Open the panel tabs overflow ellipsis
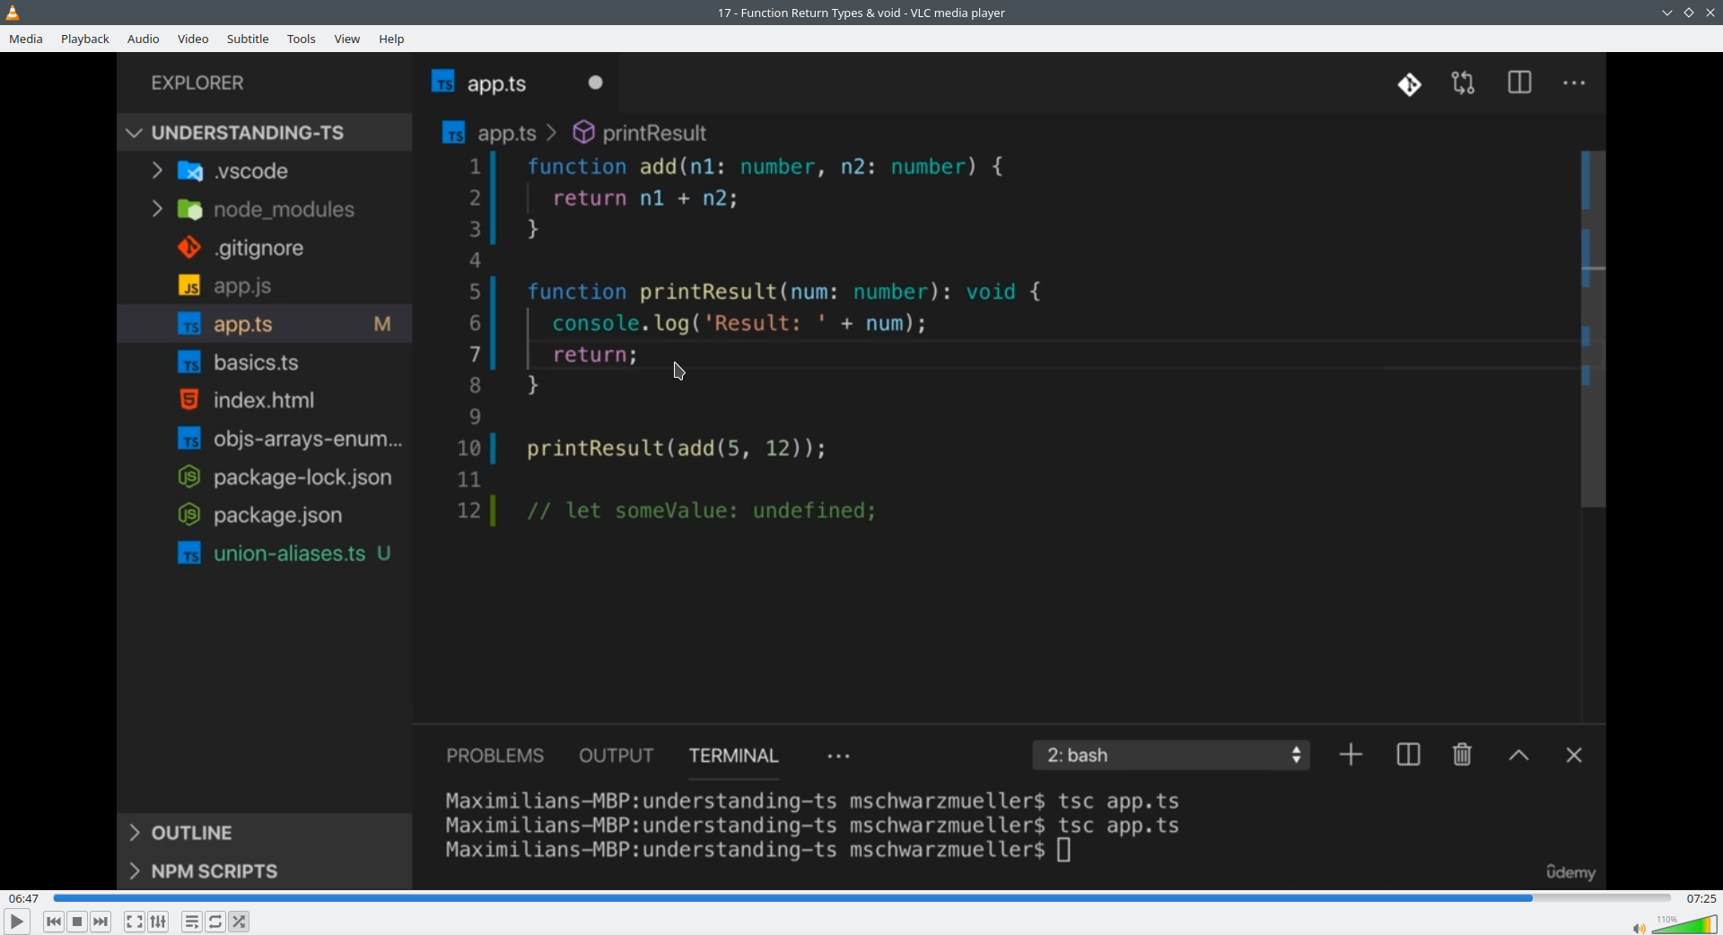Screen dimensions: 1723x935 (x=839, y=756)
